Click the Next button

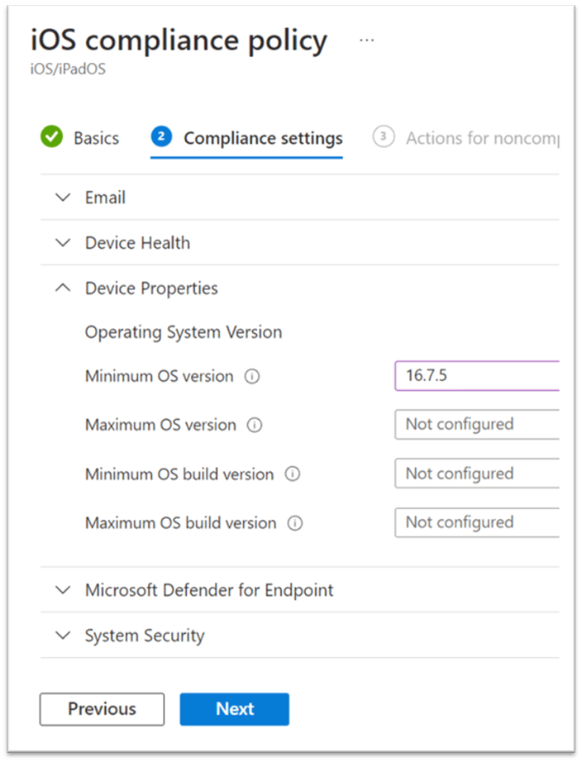pos(234,708)
